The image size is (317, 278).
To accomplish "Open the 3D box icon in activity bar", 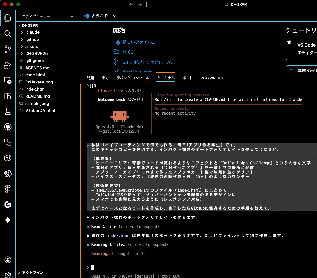I will 8,158.
